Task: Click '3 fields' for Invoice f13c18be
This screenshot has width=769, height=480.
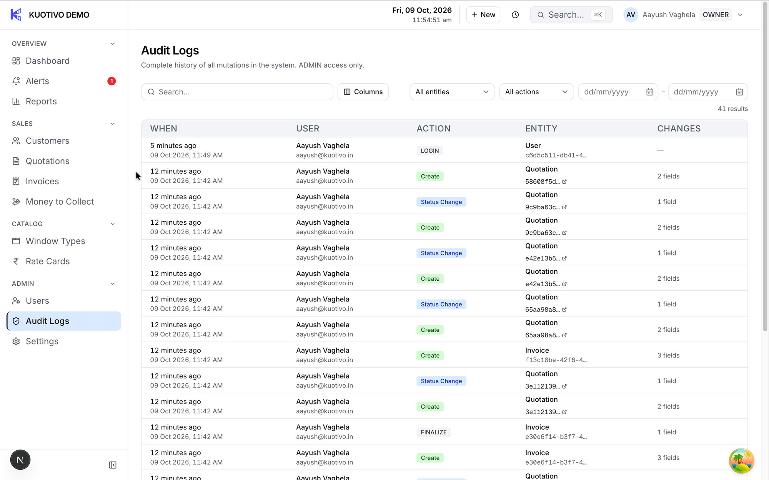Action: coord(668,355)
